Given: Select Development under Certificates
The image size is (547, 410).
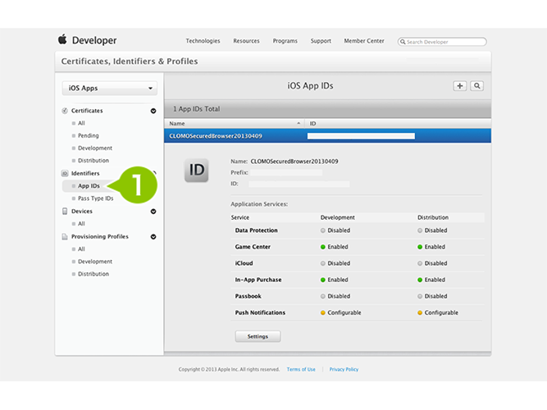Looking at the screenshot, I should [x=95, y=148].
